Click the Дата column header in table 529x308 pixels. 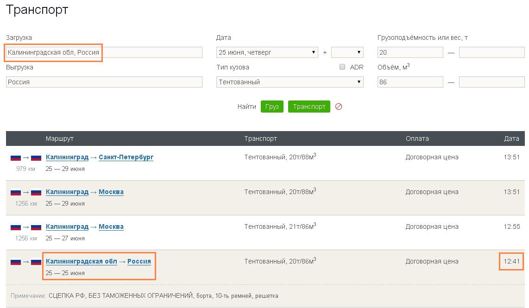click(x=511, y=138)
